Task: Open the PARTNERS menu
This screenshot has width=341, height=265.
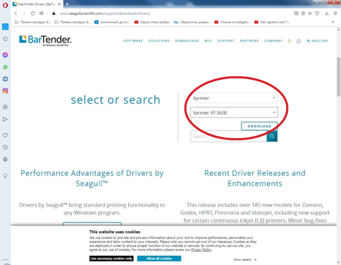Action: coord(249,41)
